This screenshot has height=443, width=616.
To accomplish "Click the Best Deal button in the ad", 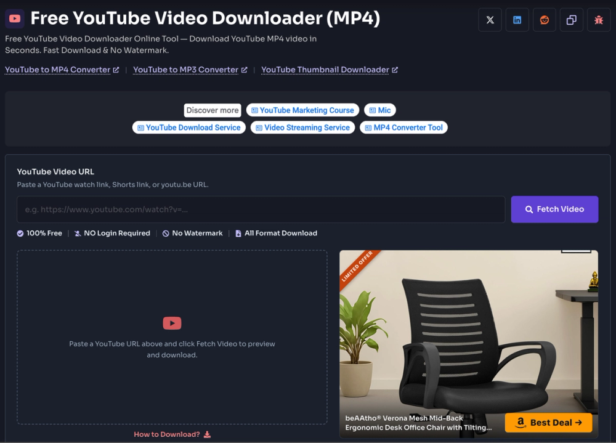I will point(548,423).
